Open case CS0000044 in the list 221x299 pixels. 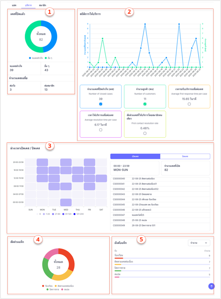tap(160, 199)
